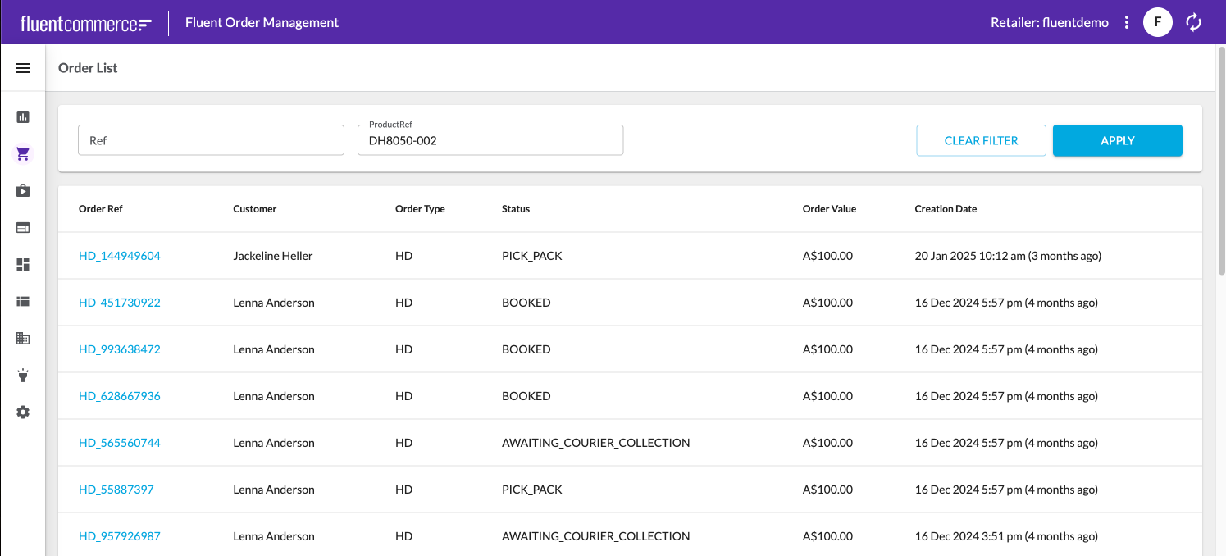Open the settings gear in sidebar
The height and width of the screenshot is (556, 1226).
[x=23, y=412]
